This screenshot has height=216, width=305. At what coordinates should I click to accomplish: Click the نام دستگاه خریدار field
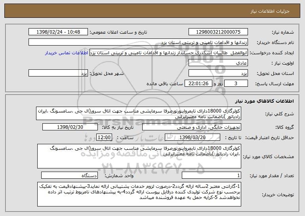[138, 42]
